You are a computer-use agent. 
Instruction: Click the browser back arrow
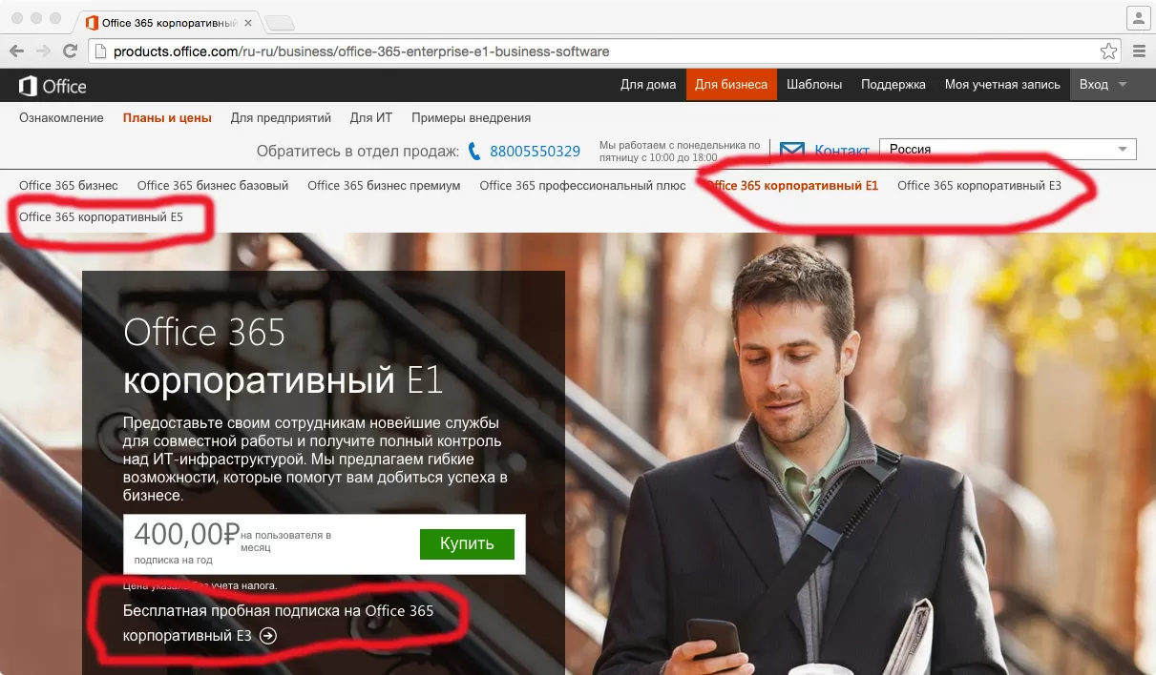[18, 51]
